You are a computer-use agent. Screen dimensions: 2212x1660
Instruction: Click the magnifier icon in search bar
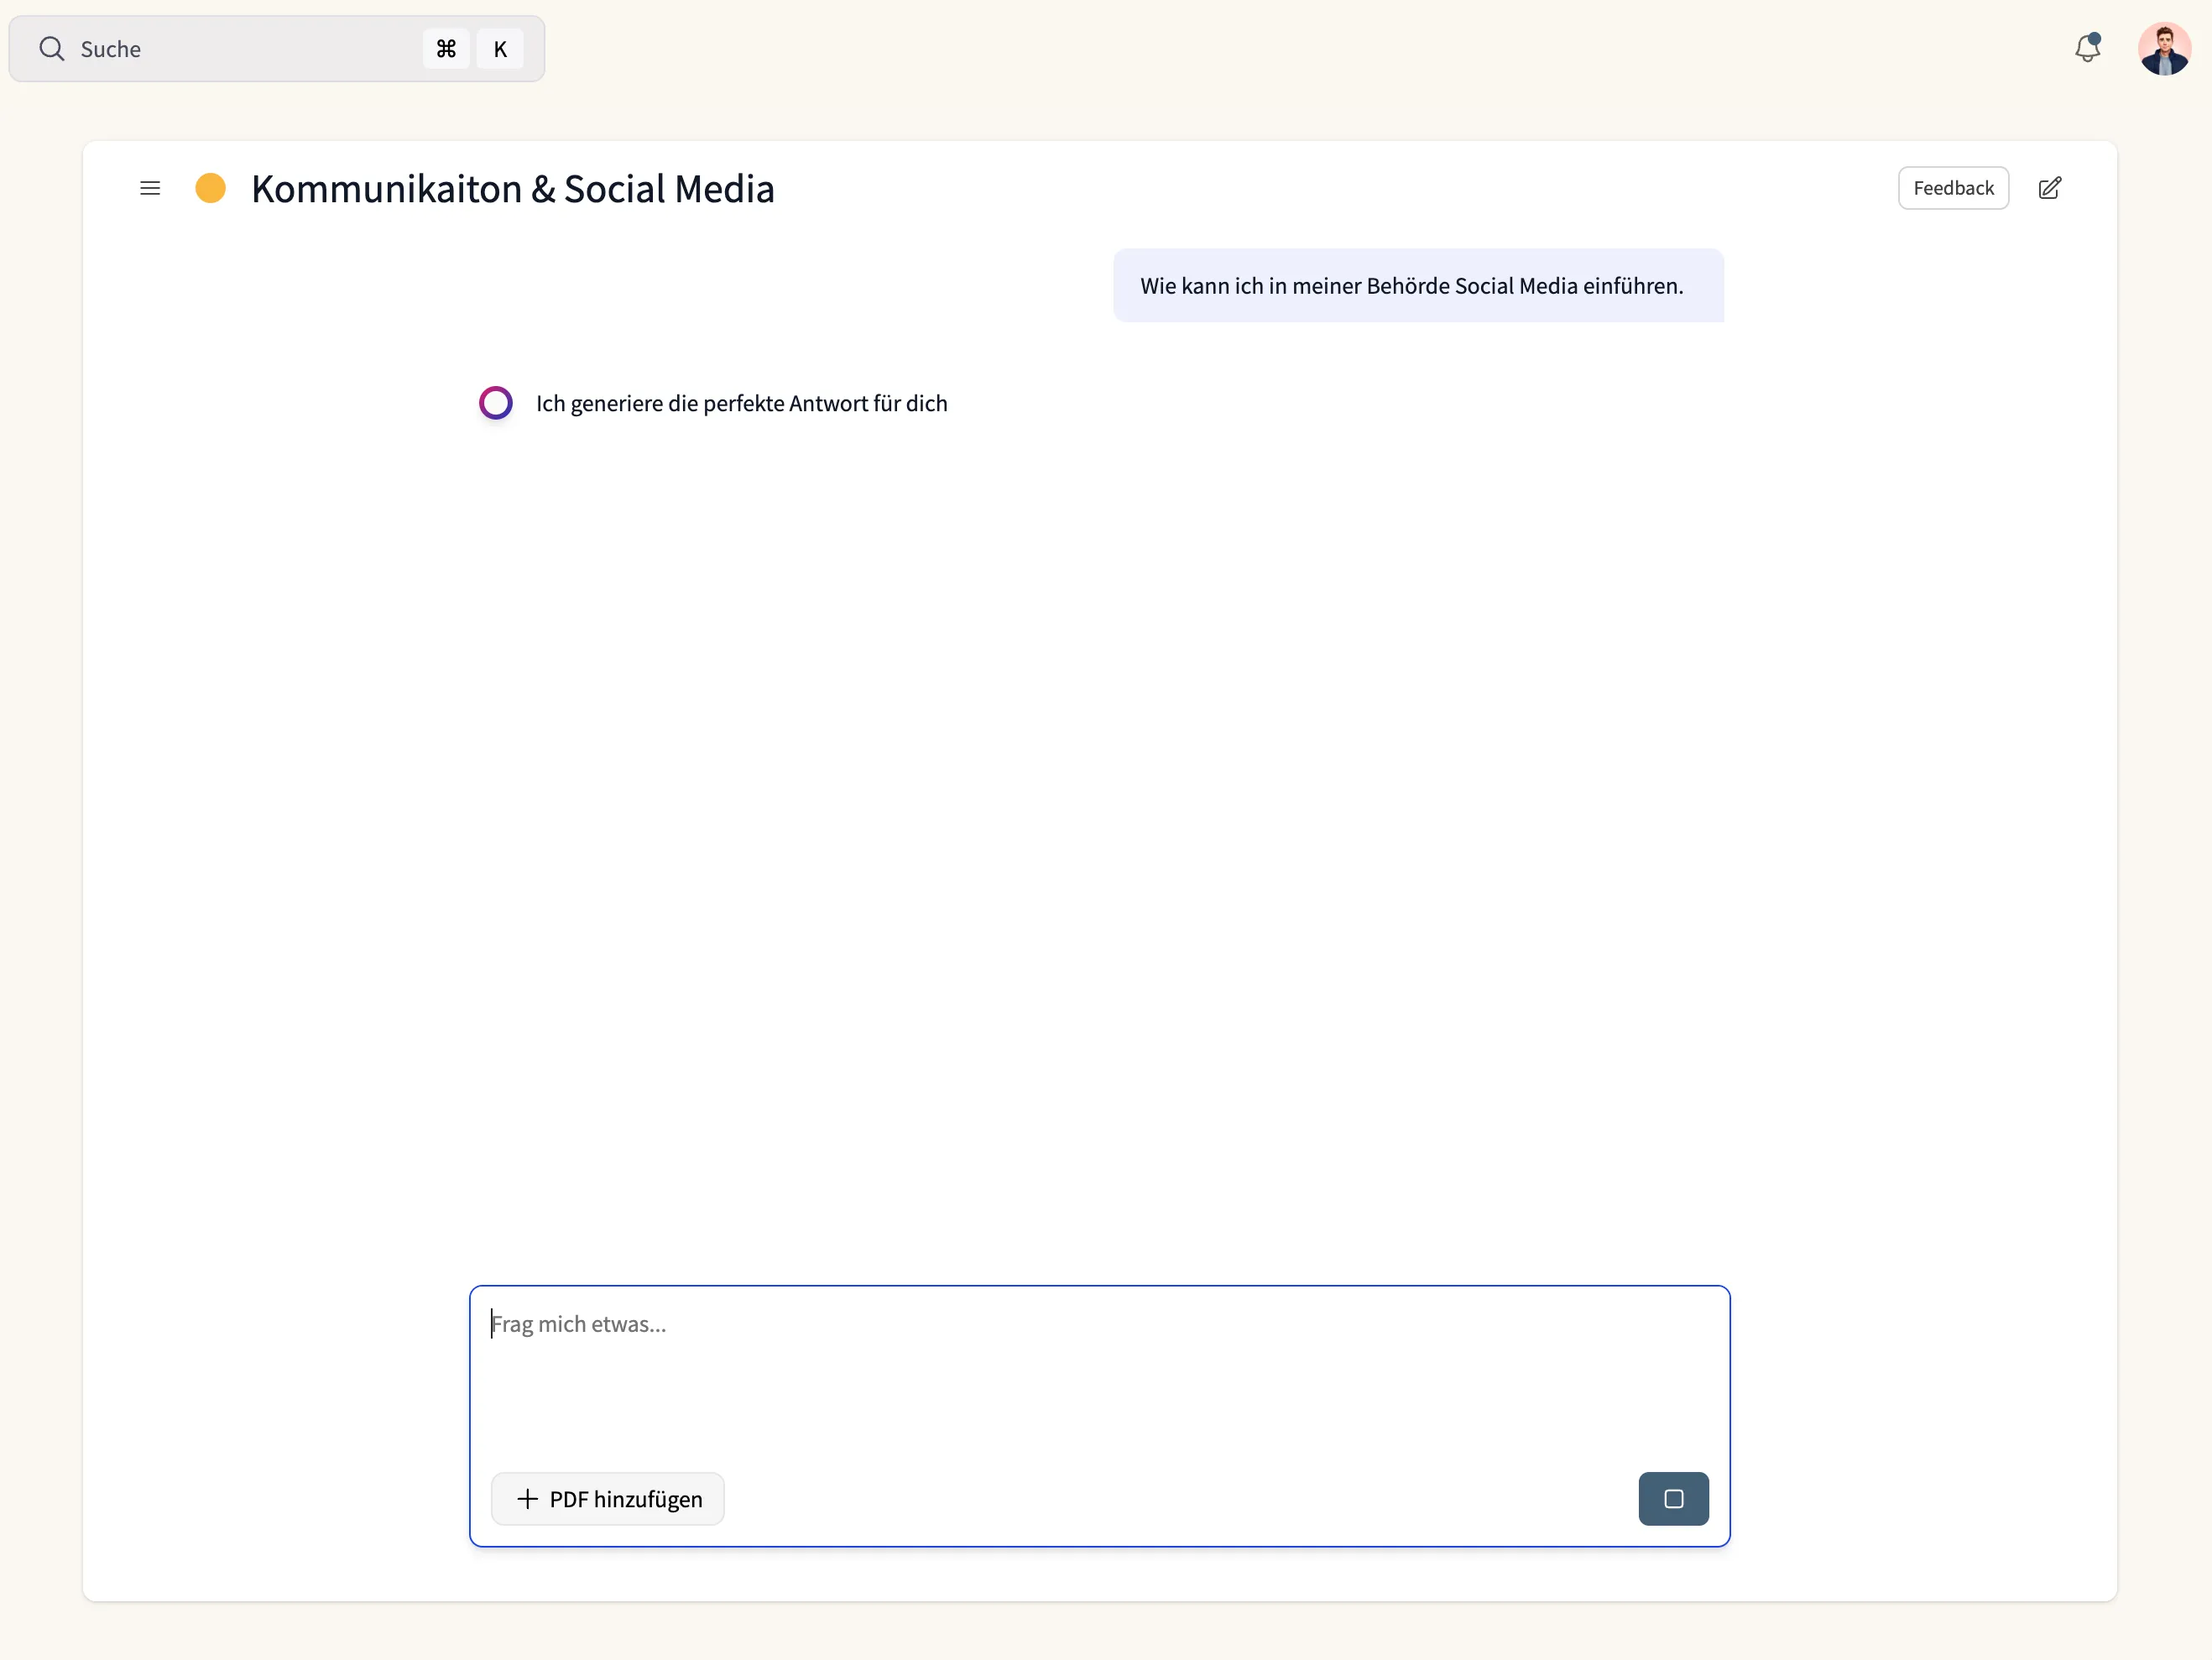click(52, 49)
